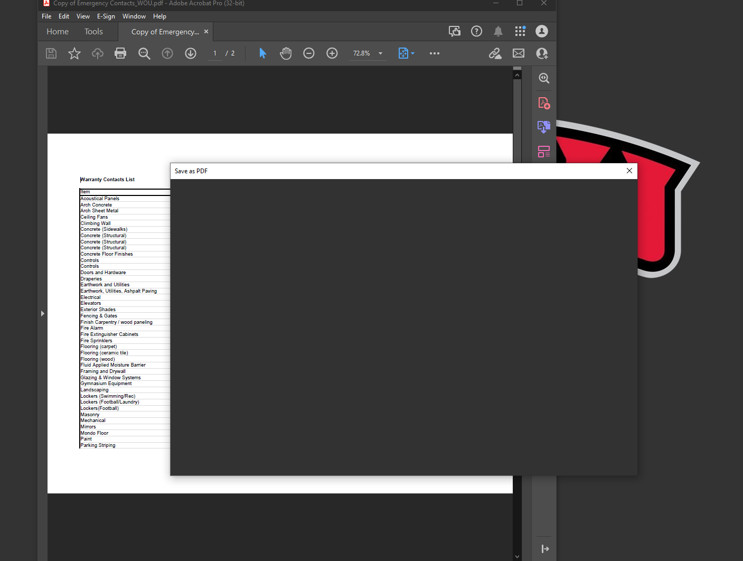The image size is (743, 561).
Task: Open the Help menu
Action: tap(159, 16)
